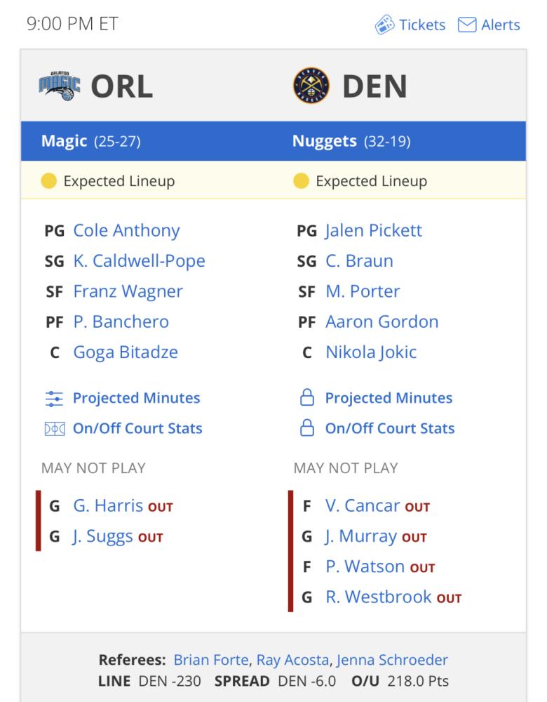
Task: Open Nuggets On/Off Court Stats link
Action: coord(390,428)
